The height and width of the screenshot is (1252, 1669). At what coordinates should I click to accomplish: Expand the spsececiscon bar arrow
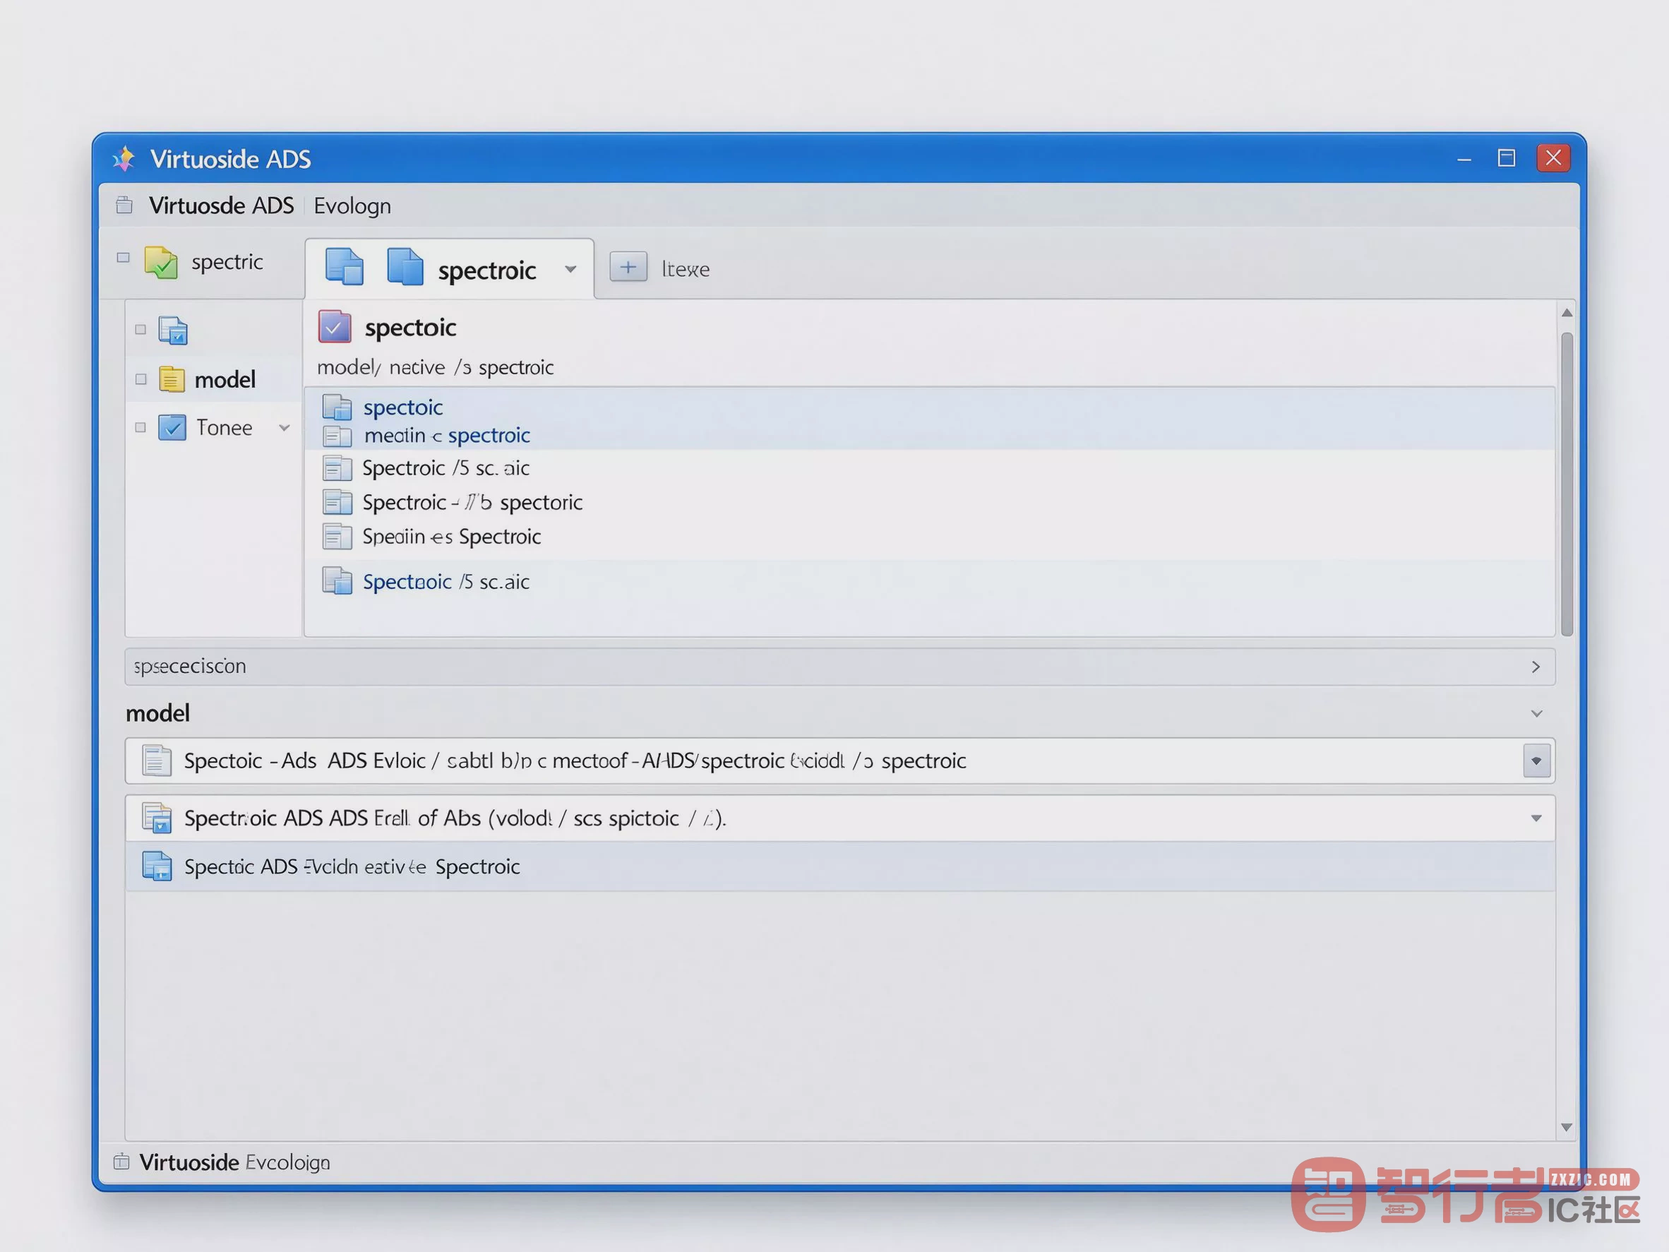pyautogui.click(x=1536, y=667)
